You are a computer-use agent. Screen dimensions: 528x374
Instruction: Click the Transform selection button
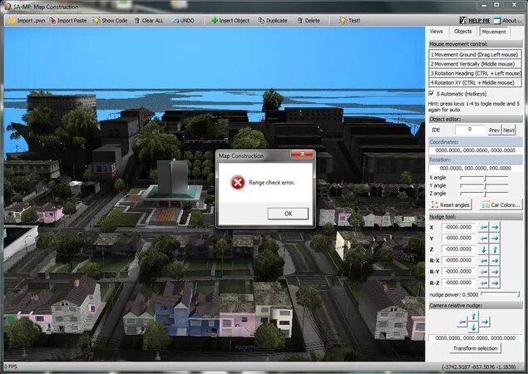475,348
